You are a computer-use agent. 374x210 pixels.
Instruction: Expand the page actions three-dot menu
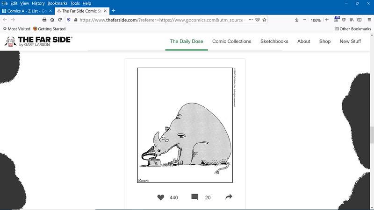[251, 20]
